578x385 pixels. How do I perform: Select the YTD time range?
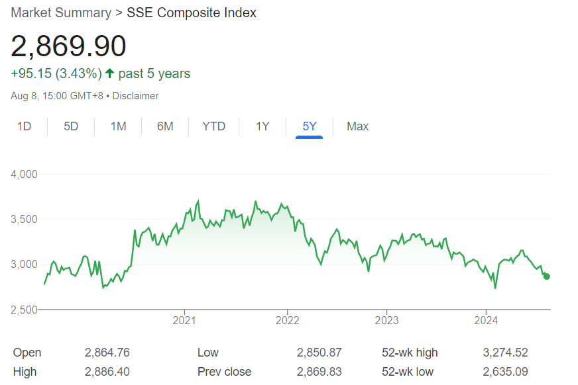[213, 126]
